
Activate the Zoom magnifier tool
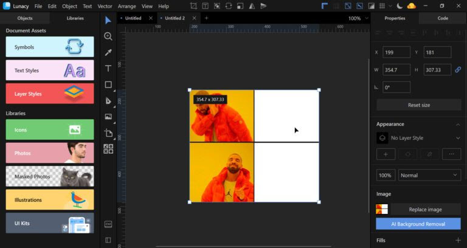(108, 36)
